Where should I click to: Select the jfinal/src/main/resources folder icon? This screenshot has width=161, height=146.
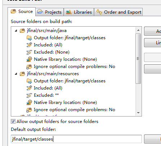pyautogui.click(x=22, y=74)
